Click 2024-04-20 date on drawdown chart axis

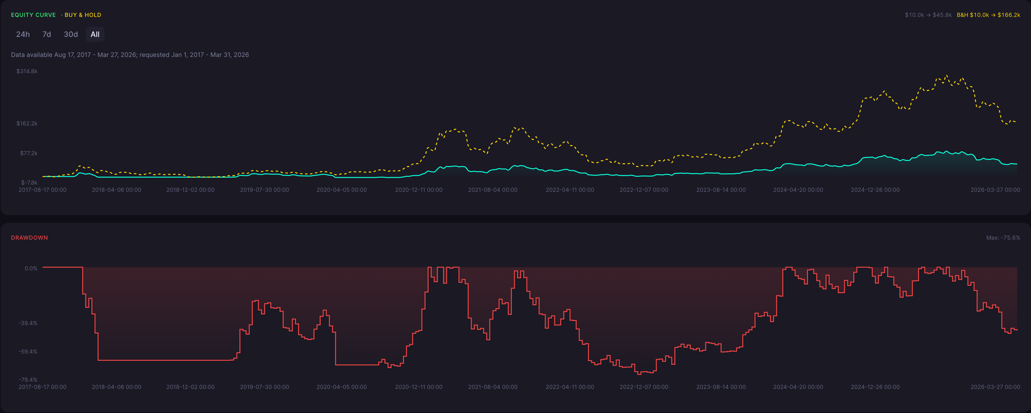(798, 387)
